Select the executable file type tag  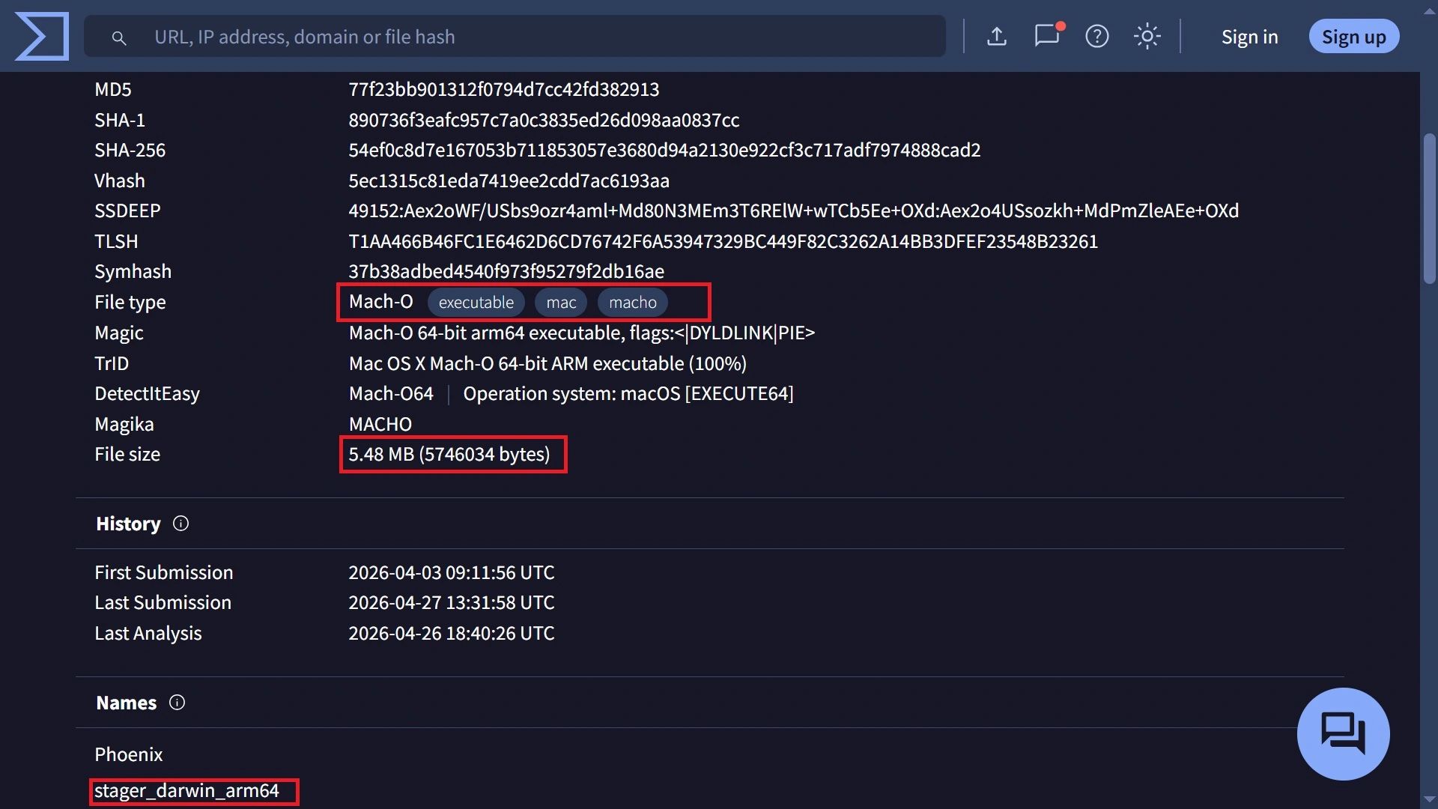coord(476,302)
